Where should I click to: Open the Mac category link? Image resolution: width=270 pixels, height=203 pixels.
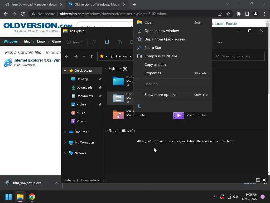tap(27, 41)
